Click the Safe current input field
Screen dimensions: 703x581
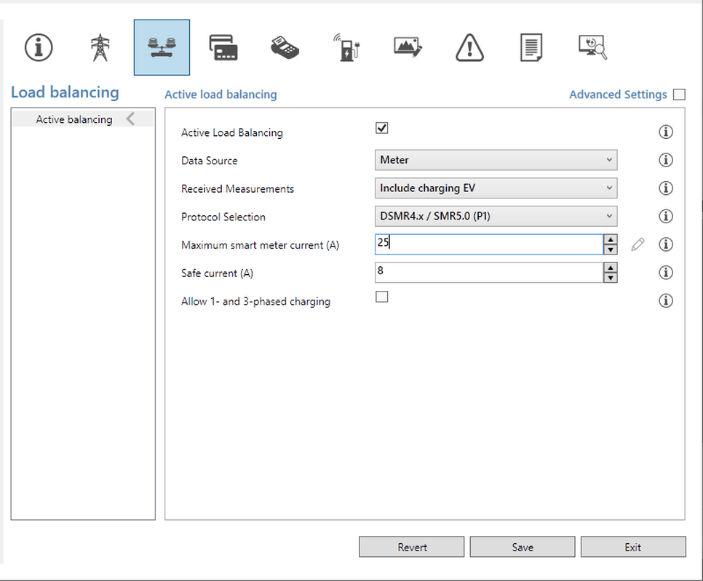click(489, 273)
